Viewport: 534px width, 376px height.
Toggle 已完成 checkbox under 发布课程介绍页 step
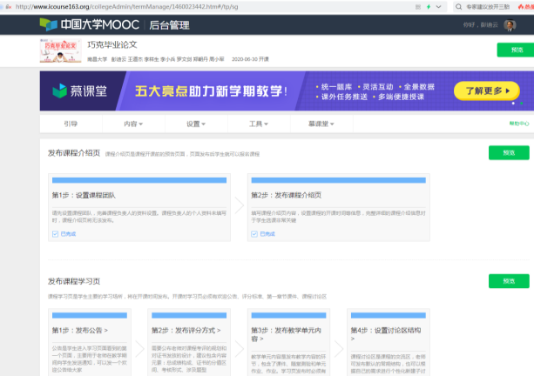coord(254,234)
